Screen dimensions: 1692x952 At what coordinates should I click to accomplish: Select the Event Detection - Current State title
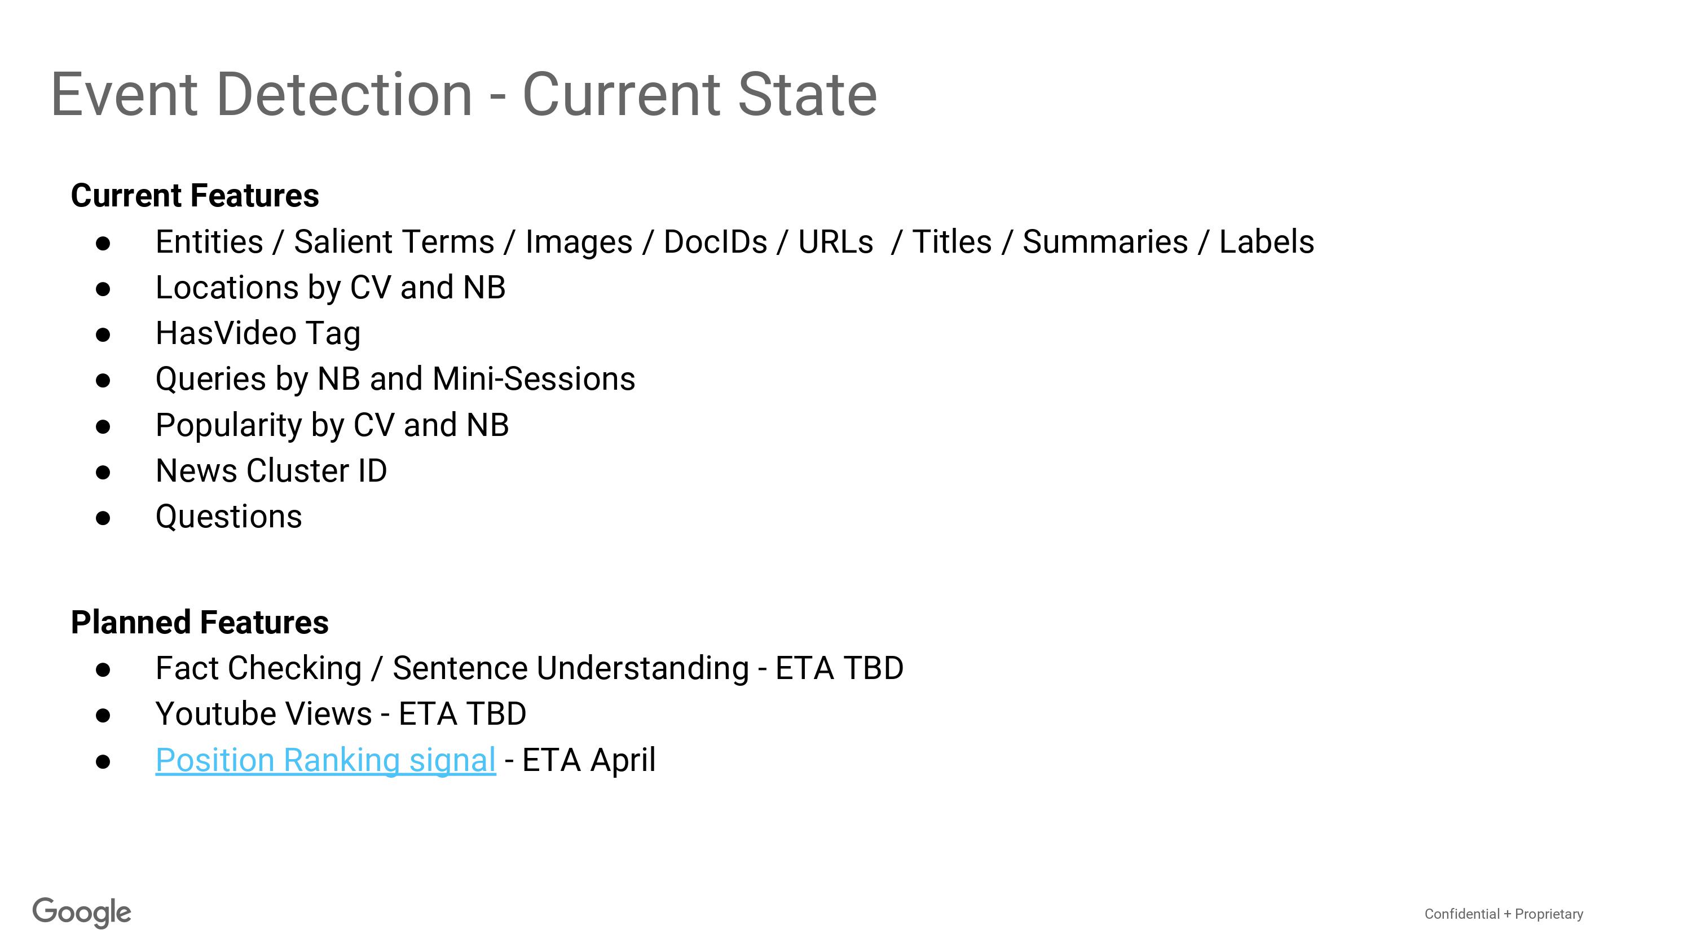(x=464, y=95)
